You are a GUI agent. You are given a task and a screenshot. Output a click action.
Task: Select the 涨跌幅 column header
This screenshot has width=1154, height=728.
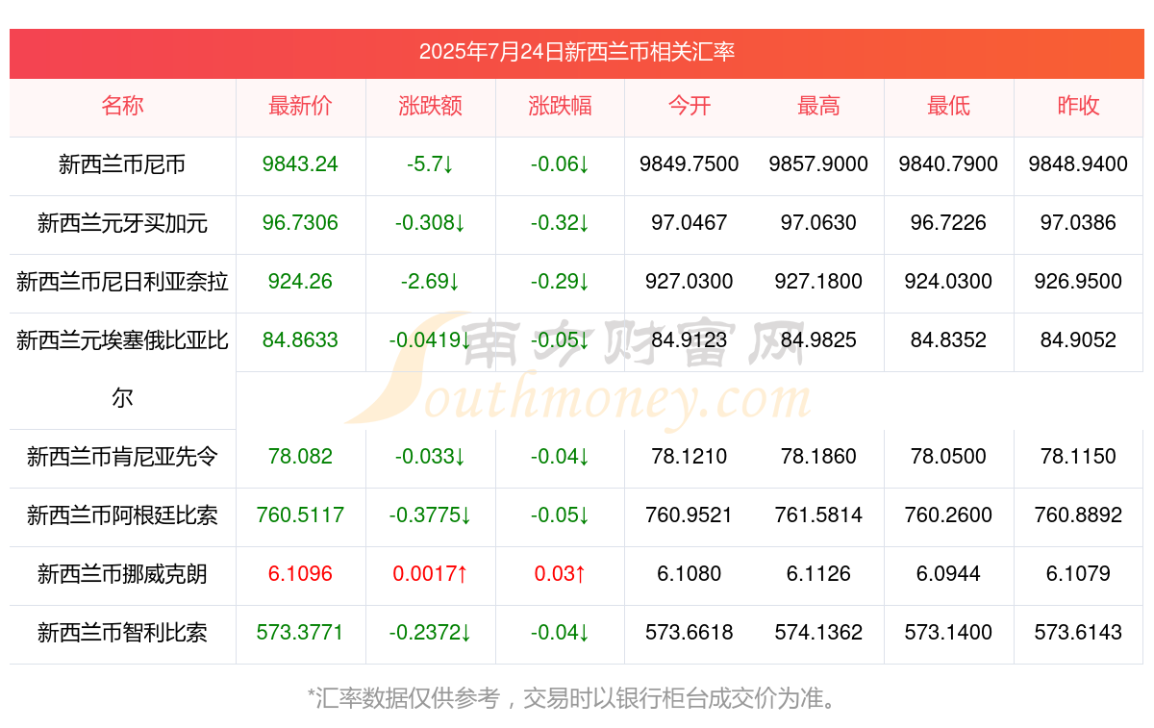click(560, 106)
